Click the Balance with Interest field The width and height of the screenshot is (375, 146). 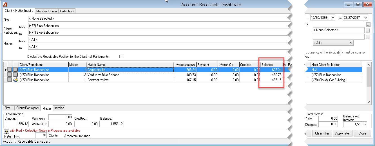(355, 124)
